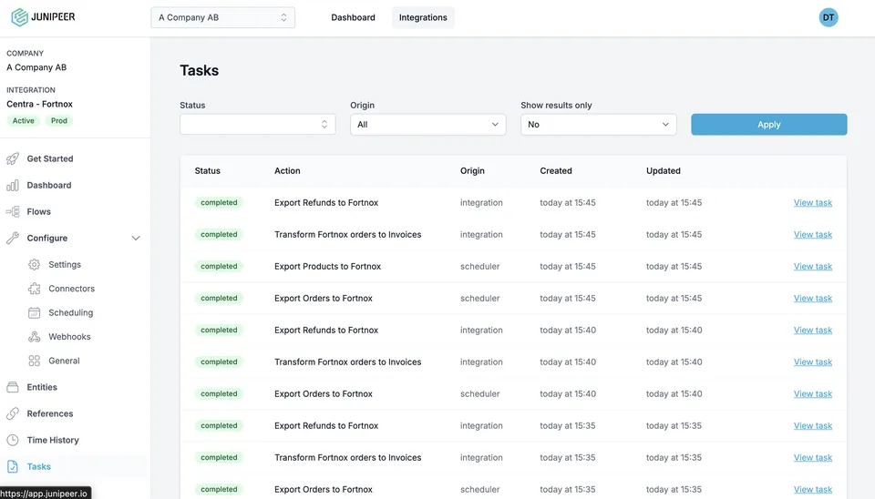Open Flows in the sidebar

tap(38, 212)
